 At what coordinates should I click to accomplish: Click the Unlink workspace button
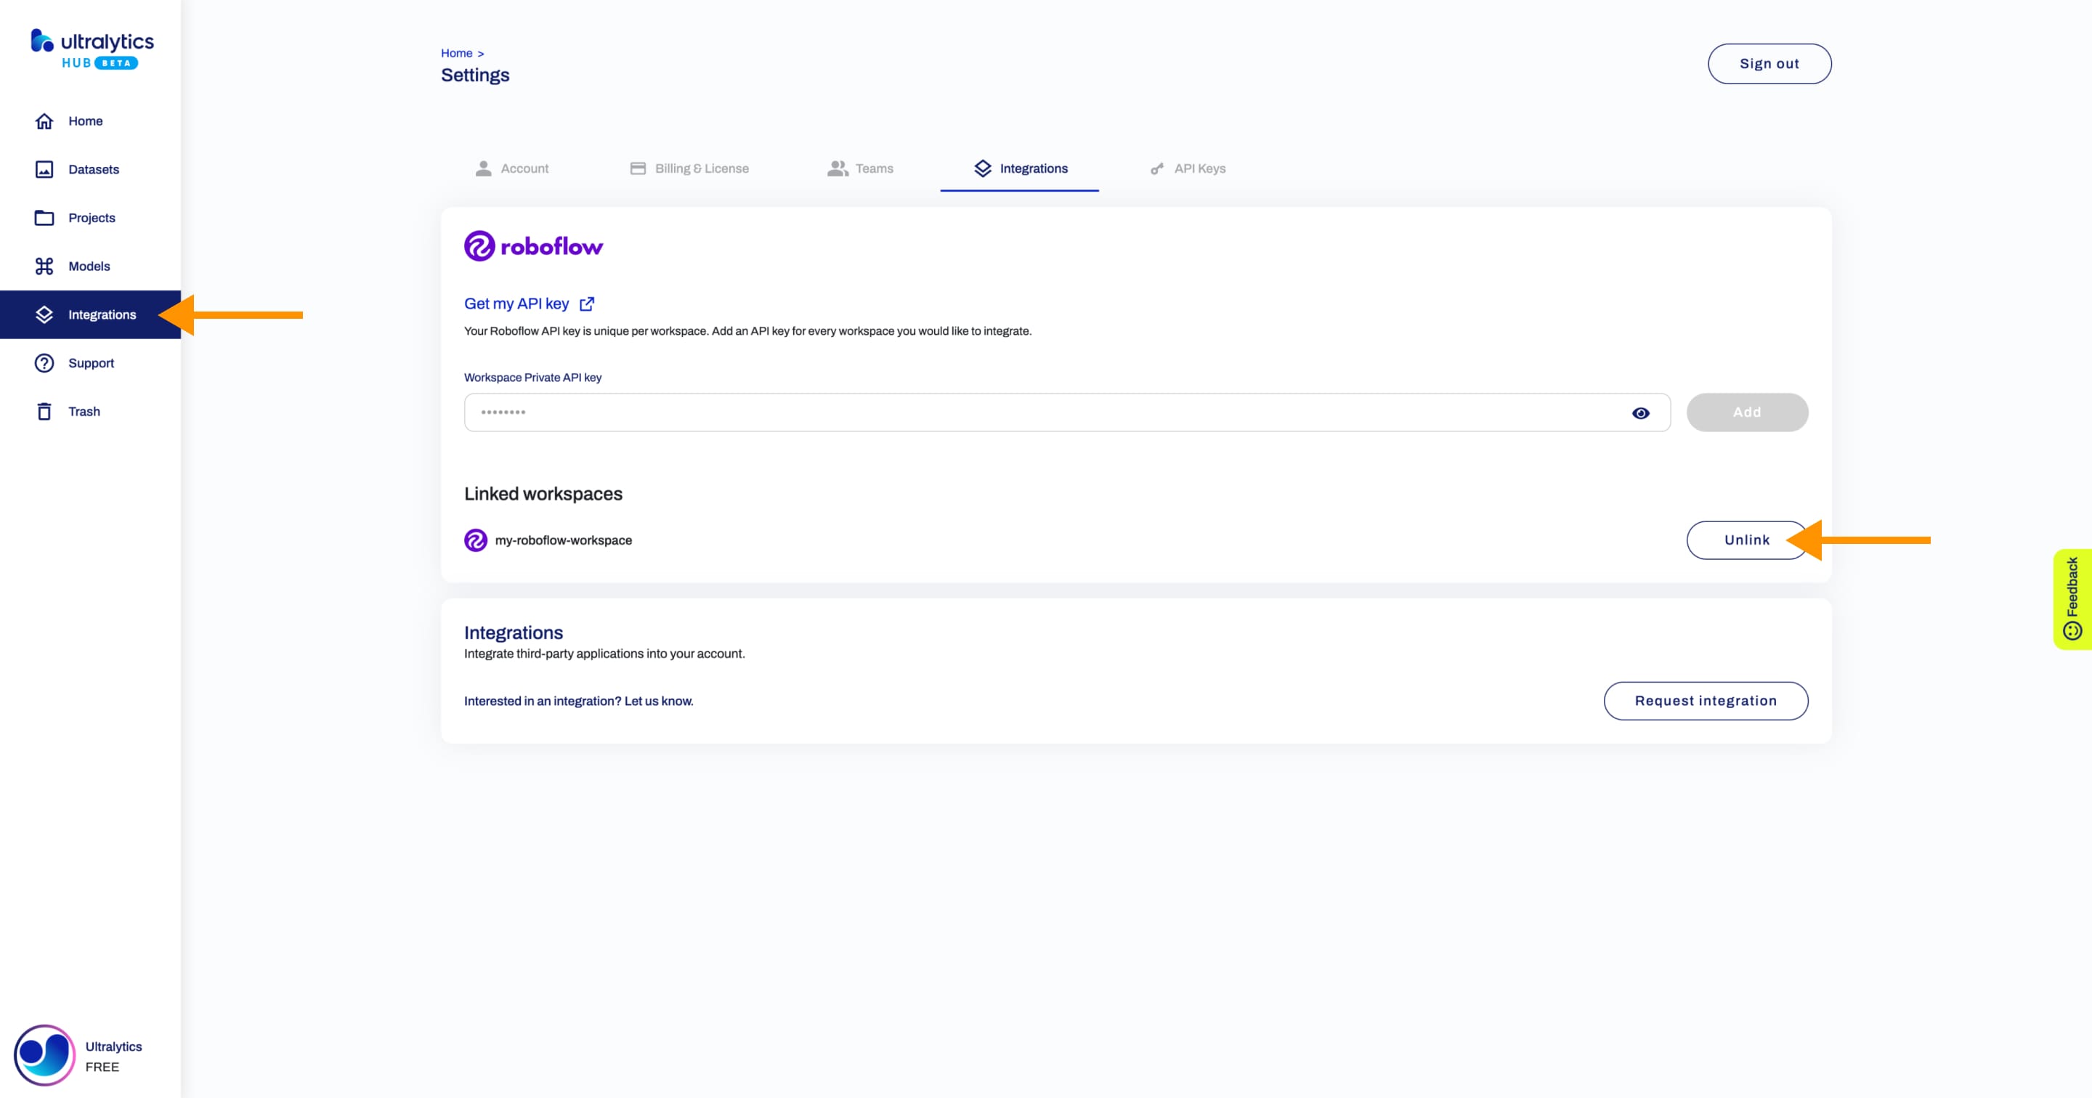[x=1746, y=540]
